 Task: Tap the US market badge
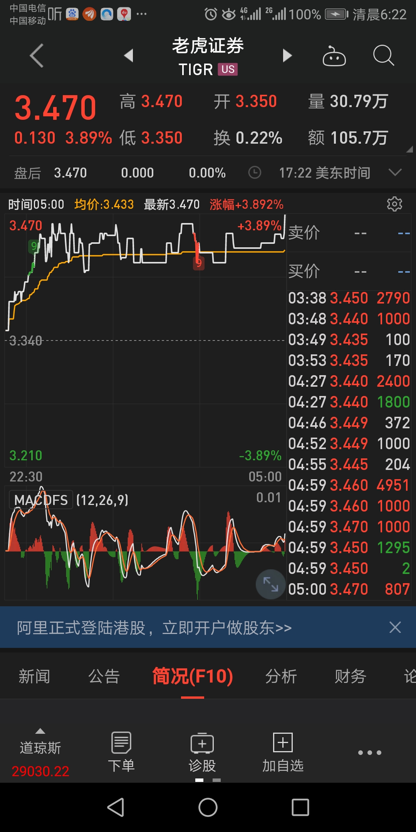pos(228,69)
